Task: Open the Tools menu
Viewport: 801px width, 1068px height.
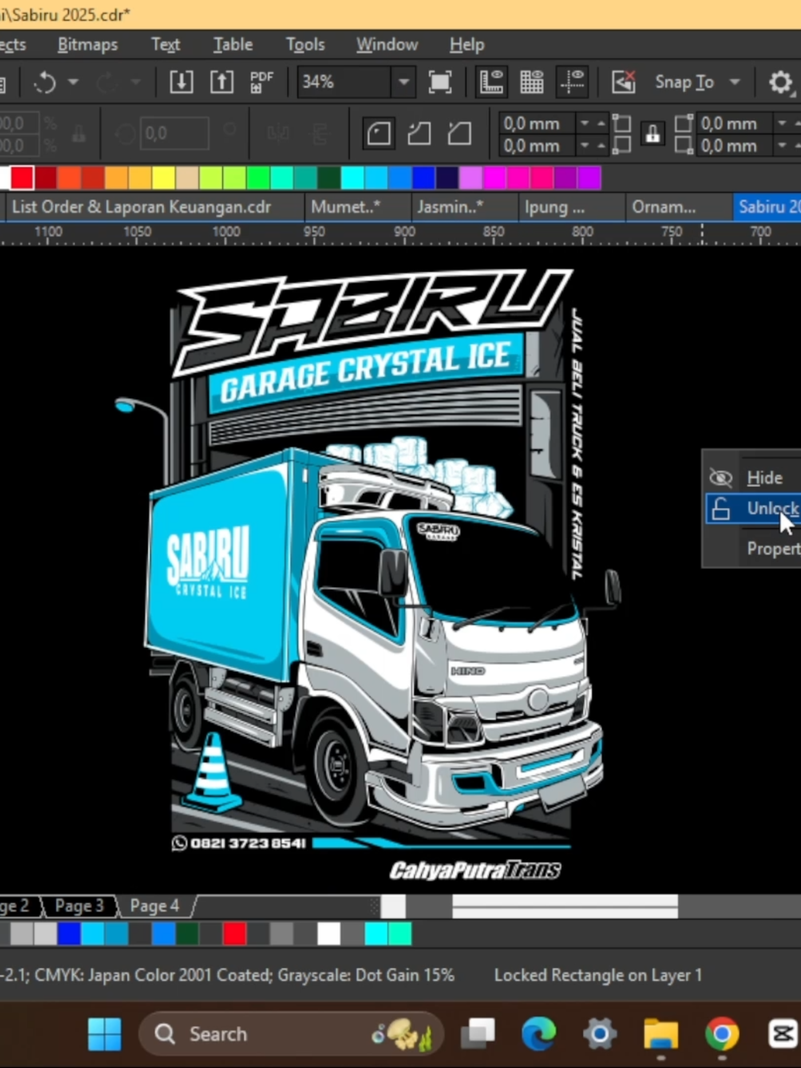Action: [x=305, y=45]
